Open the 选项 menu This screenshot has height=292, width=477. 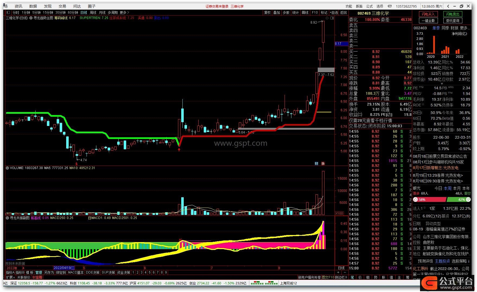[x=380, y=6]
